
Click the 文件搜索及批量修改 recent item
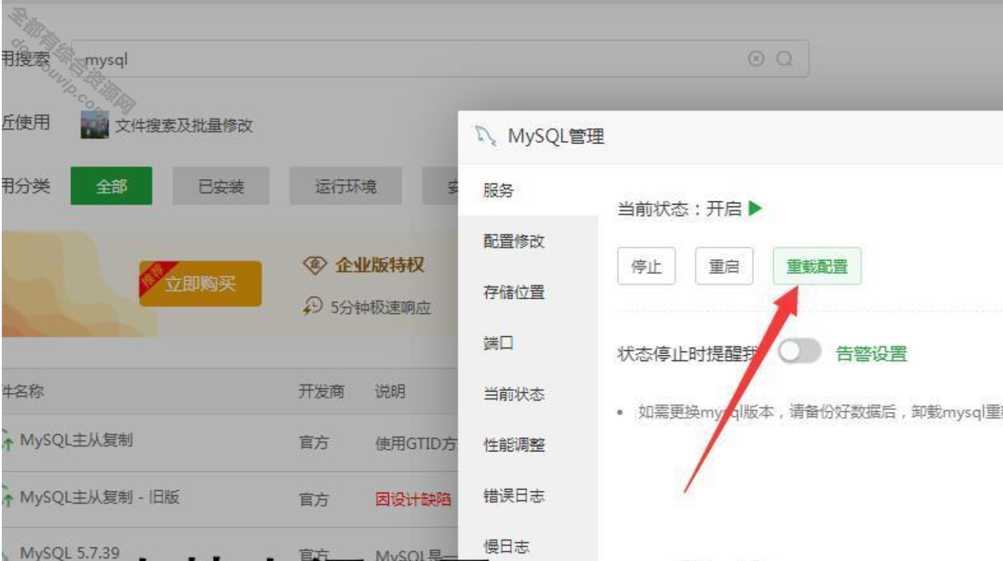(184, 126)
